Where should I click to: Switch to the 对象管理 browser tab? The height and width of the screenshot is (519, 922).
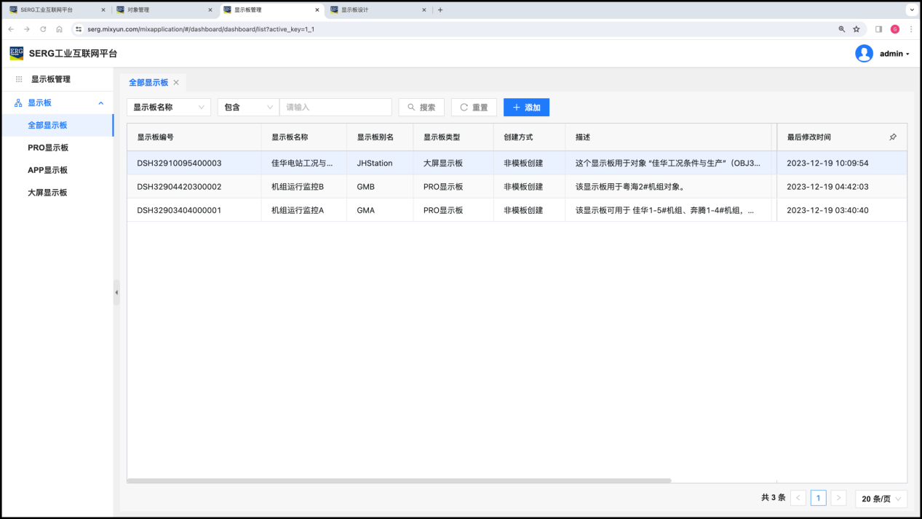pos(160,10)
